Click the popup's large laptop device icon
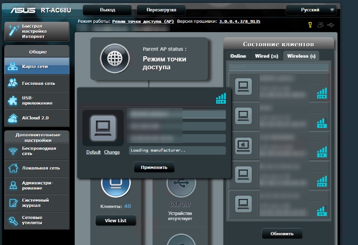 click(103, 128)
